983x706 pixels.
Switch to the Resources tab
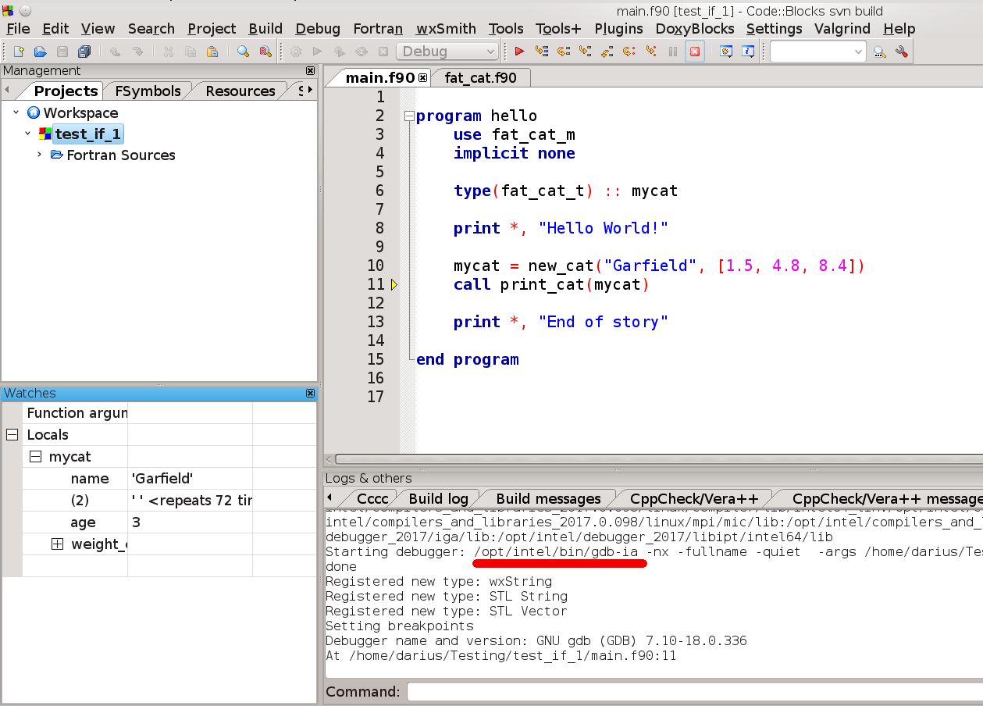240,91
